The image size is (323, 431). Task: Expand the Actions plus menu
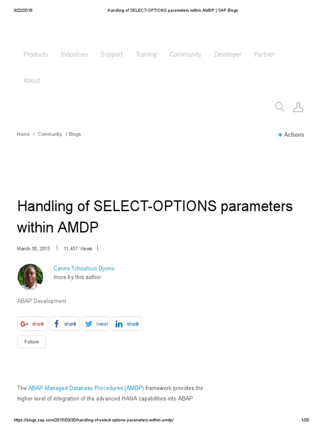[x=291, y=135]
